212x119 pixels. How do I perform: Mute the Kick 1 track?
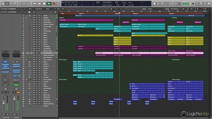34,71
